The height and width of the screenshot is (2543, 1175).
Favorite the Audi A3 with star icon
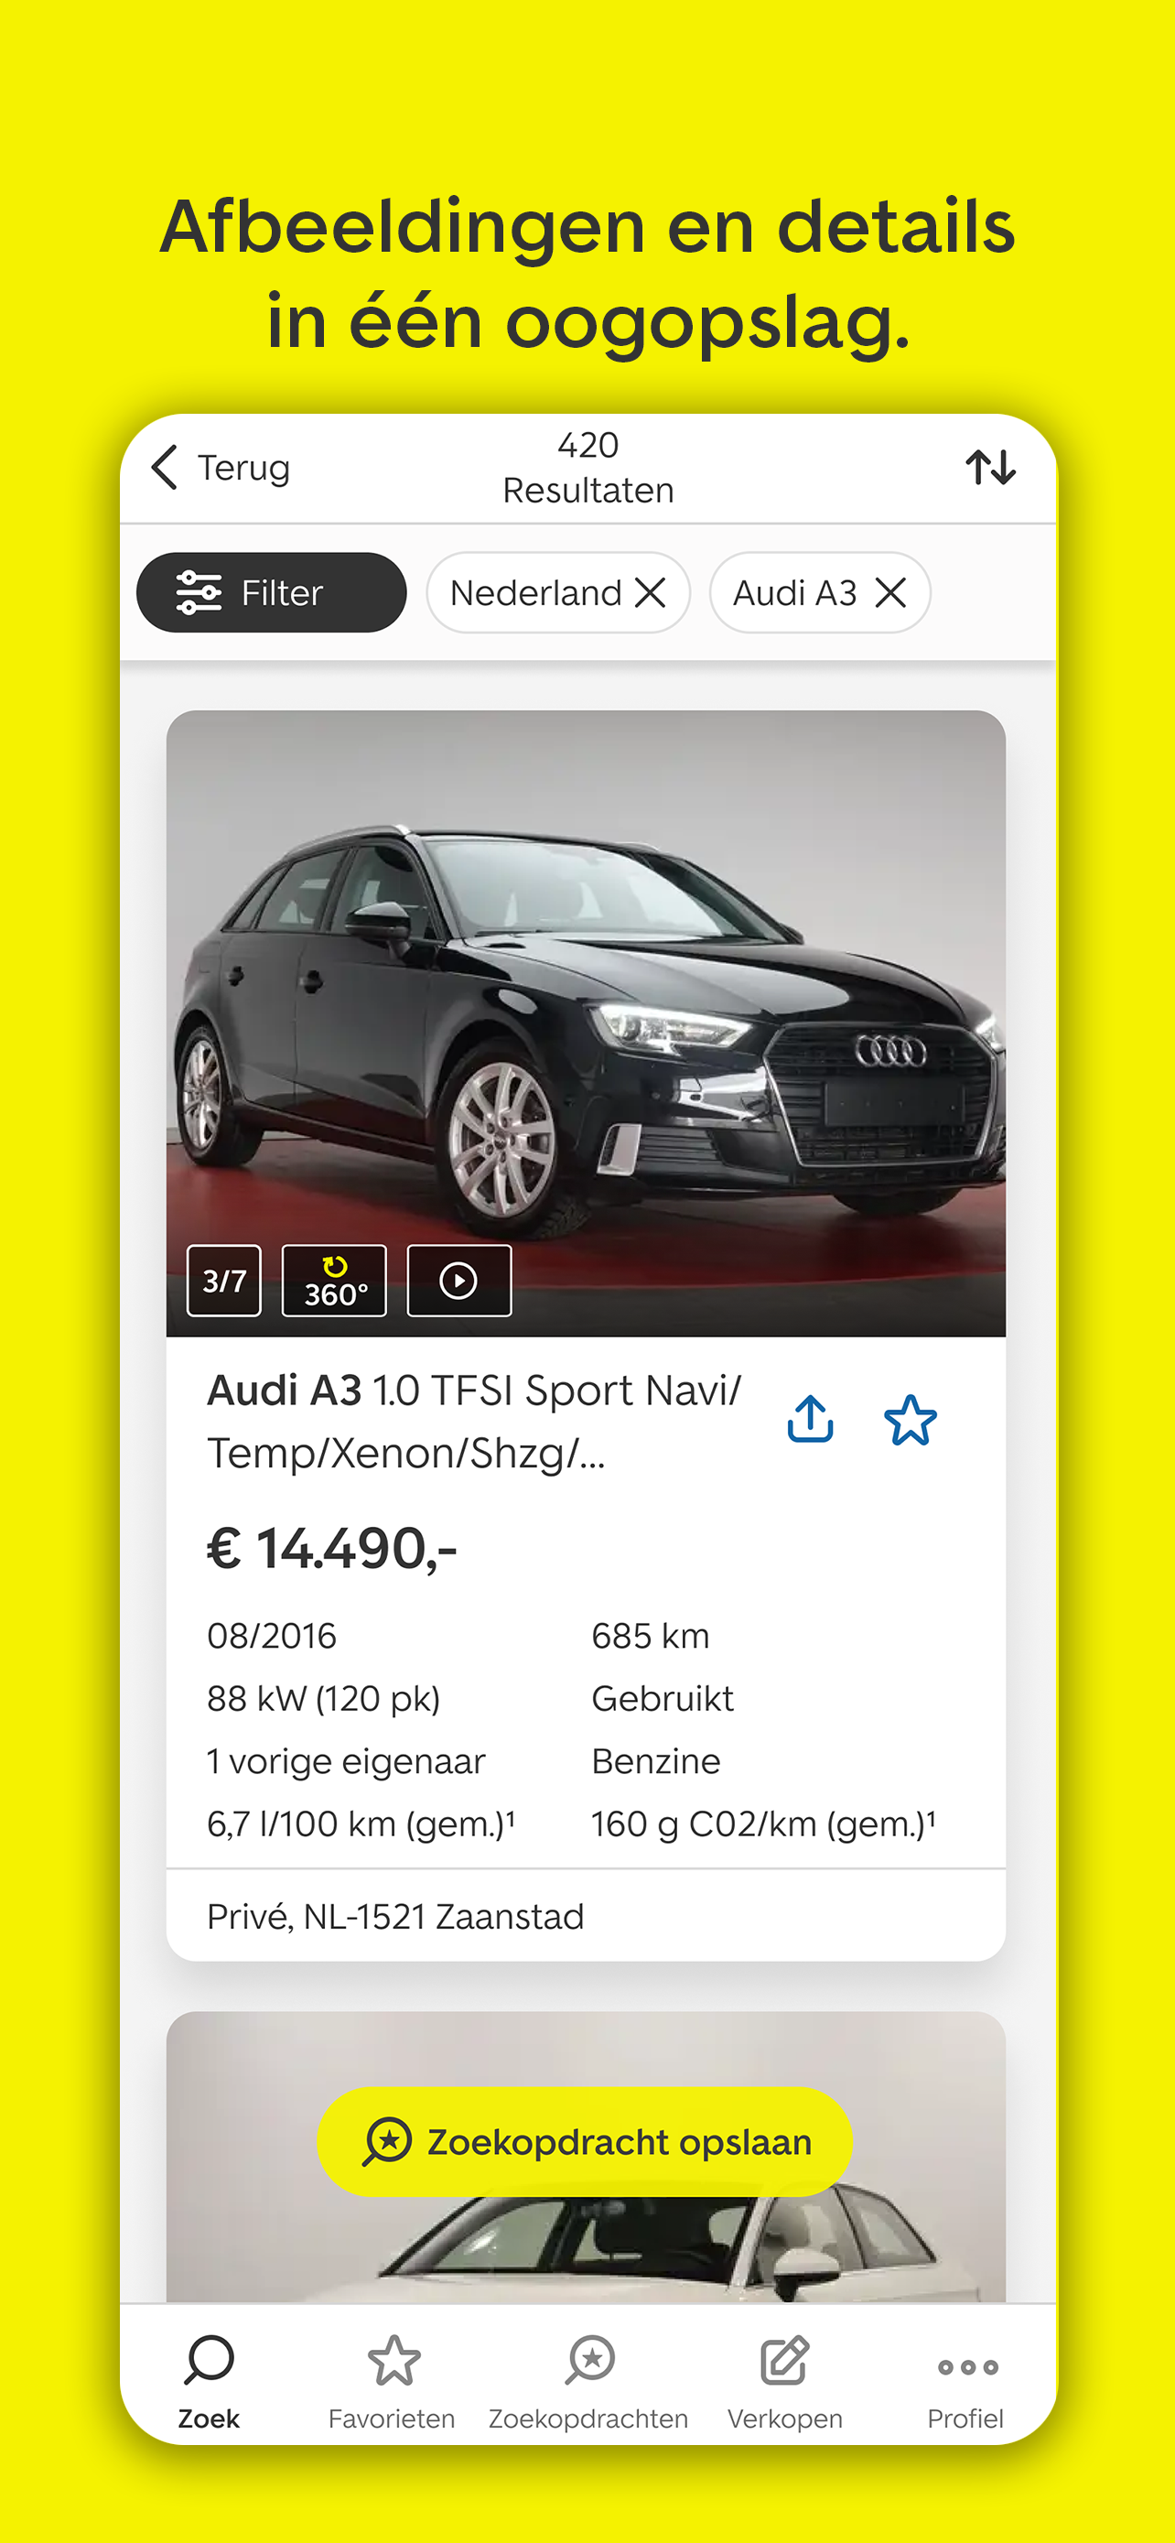click(910, 1420)
